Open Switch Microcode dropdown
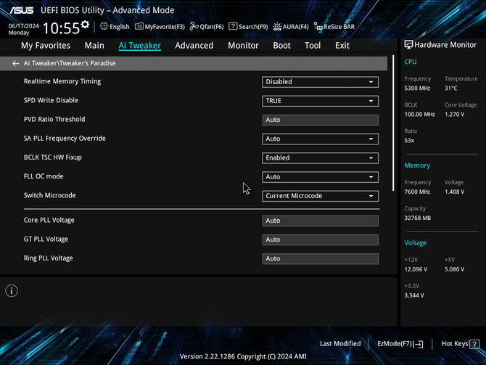 pyautogui.click(x=320, y=196)
